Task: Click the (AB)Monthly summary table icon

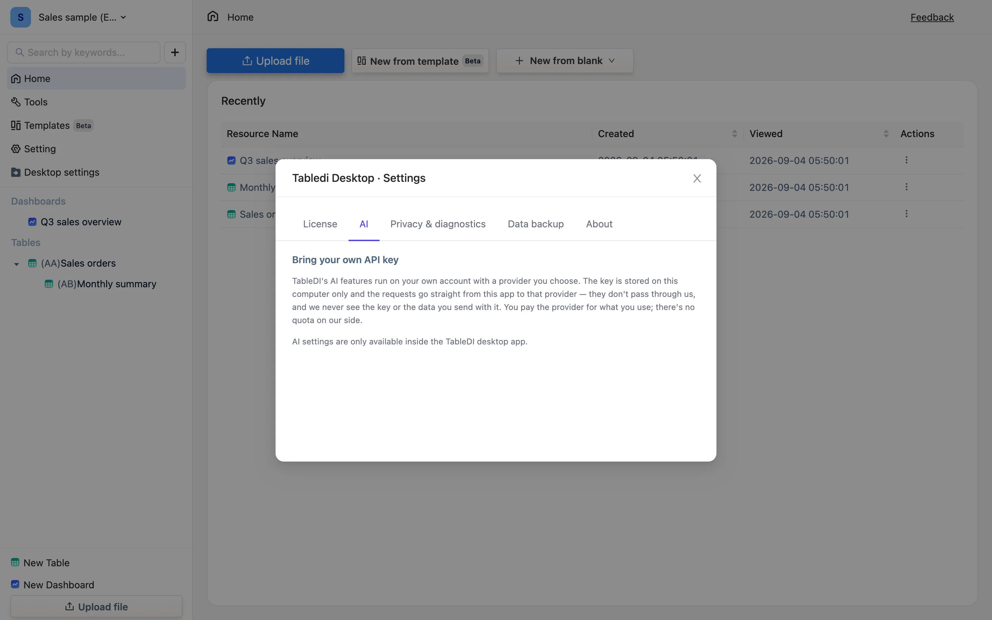Action: coord(49,284)
